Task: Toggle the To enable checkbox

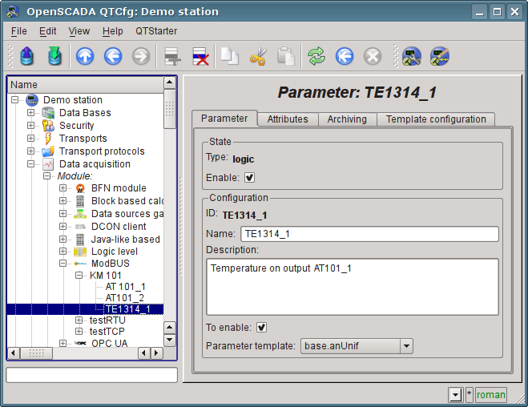Action: pos(262,327)
